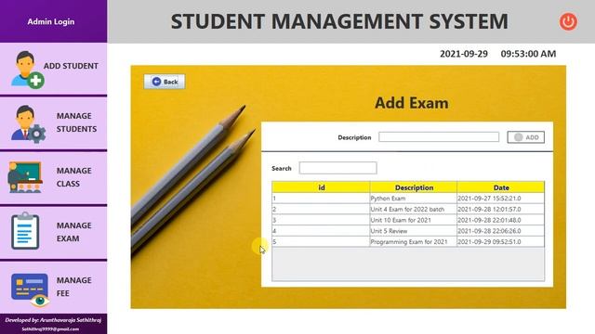Click date 2021-09-28 22:01:48.0 cell

(x=500, y=220)
